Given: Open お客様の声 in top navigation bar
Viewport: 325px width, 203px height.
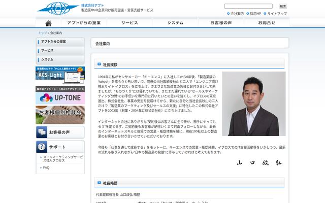Looking at the screenshot, I should pos(221,23).
